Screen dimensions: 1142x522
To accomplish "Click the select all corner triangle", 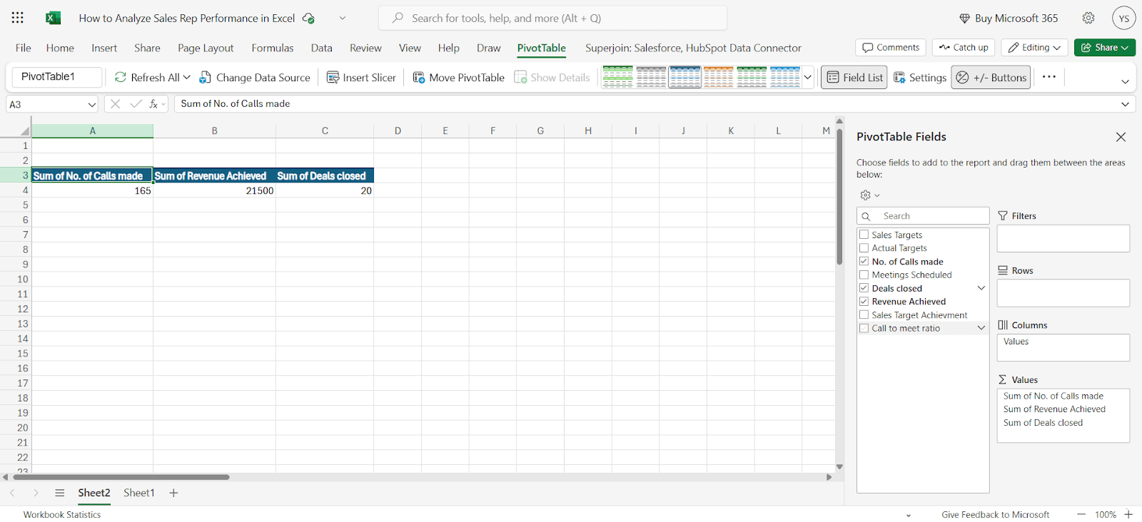I will pyautogui.click(x=25, y=131).
